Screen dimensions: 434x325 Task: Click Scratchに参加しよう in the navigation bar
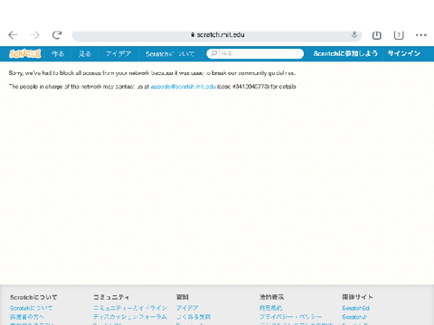345,53
